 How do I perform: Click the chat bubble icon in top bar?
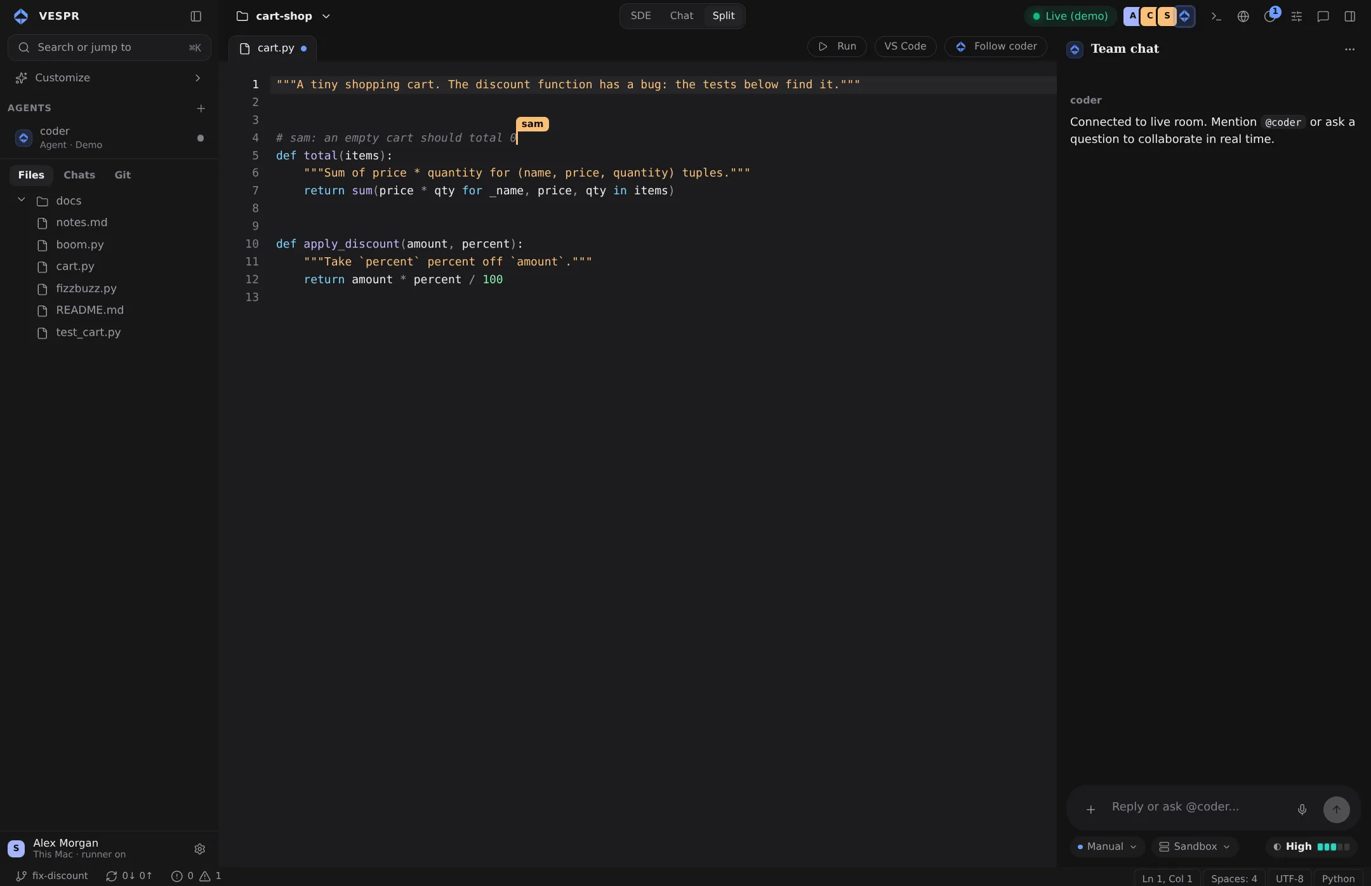pos(1323,17)
